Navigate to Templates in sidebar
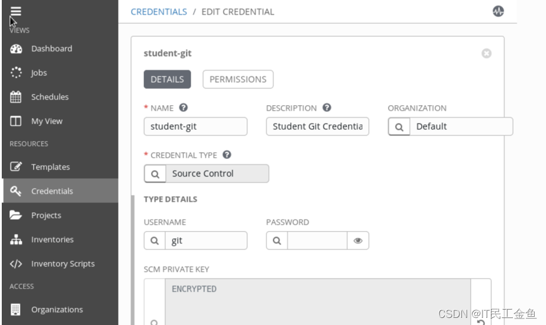Screen dimensions: 546x325 [50, 167]
